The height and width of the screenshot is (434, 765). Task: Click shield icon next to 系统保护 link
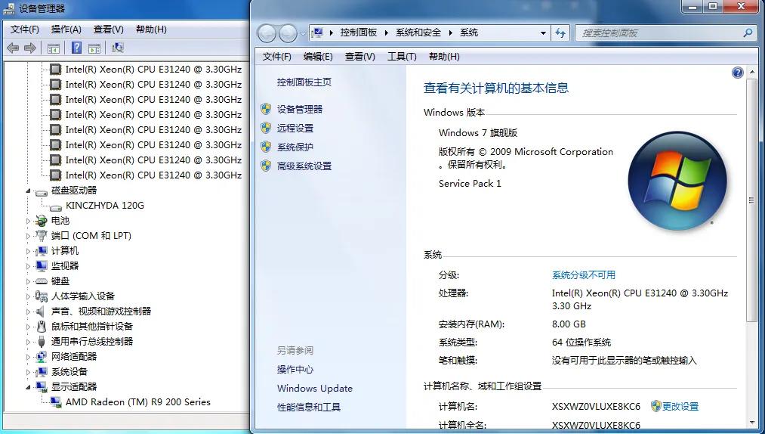[266, 147]
